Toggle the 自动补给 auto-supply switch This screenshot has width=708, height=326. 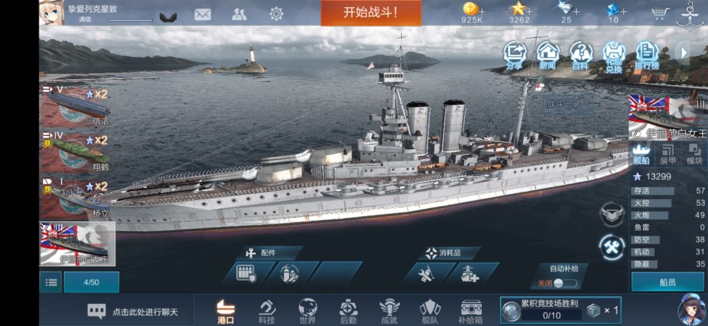(565, 283)
